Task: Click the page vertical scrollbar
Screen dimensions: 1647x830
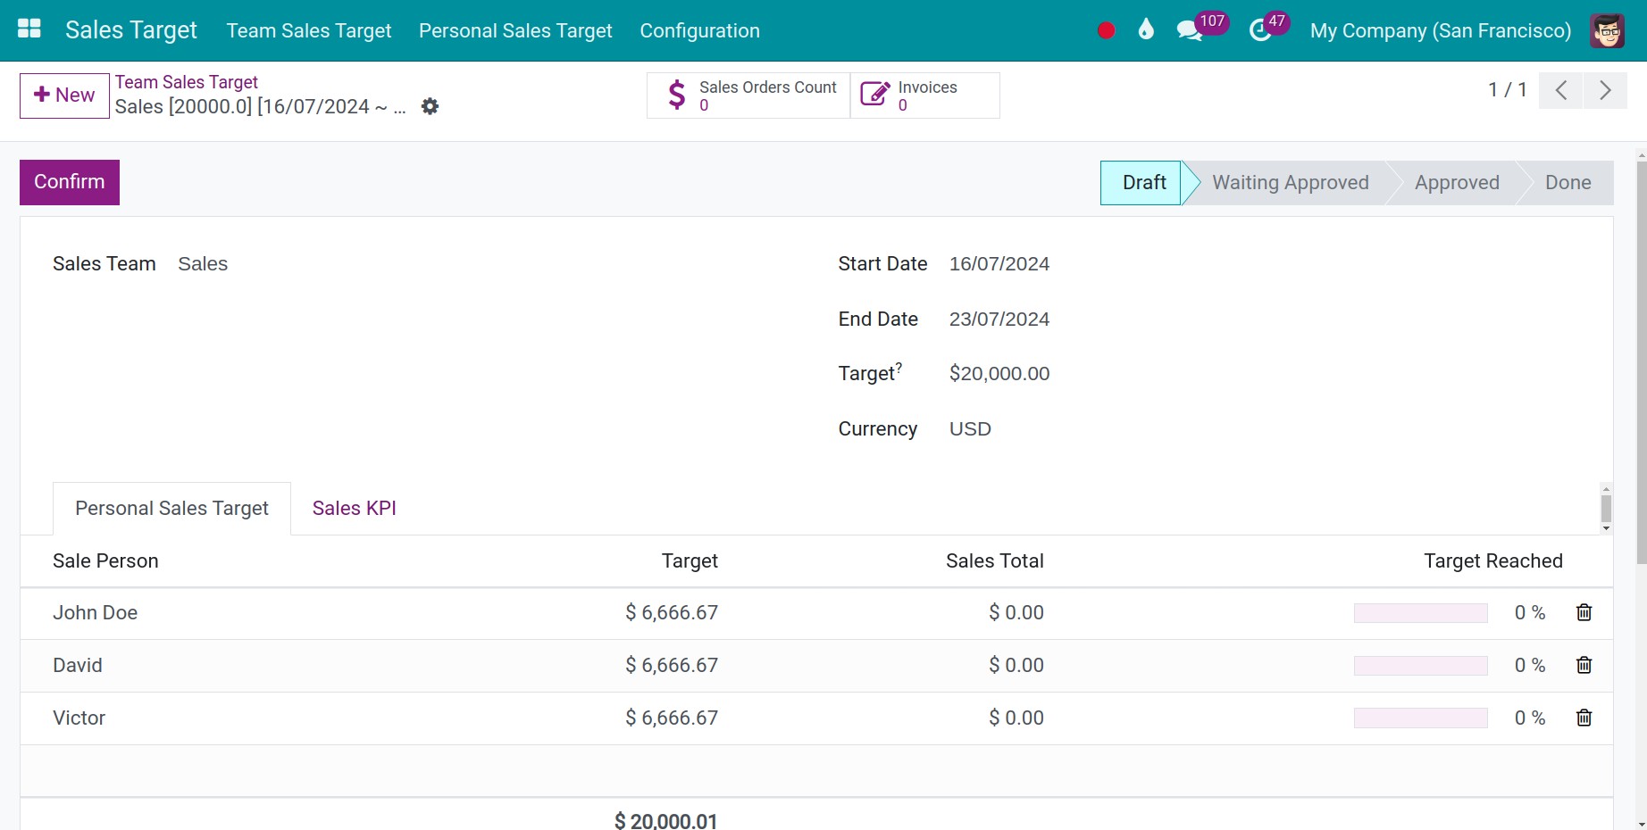Action: click(1641, 361)
